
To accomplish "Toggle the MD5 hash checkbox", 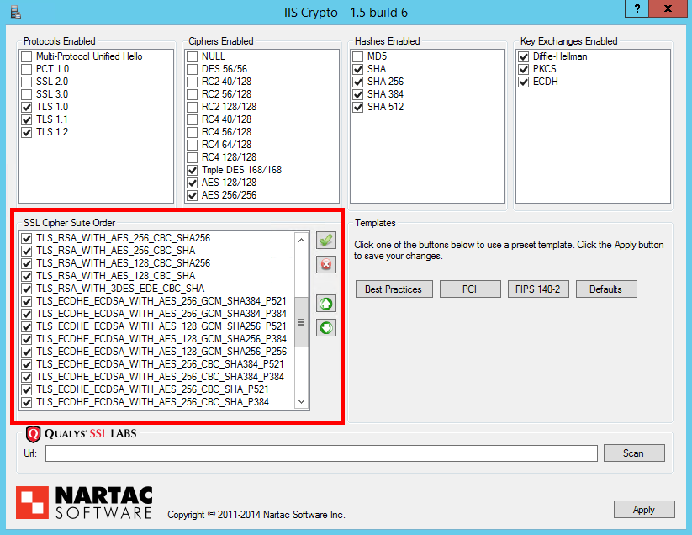I will (358, 56).
